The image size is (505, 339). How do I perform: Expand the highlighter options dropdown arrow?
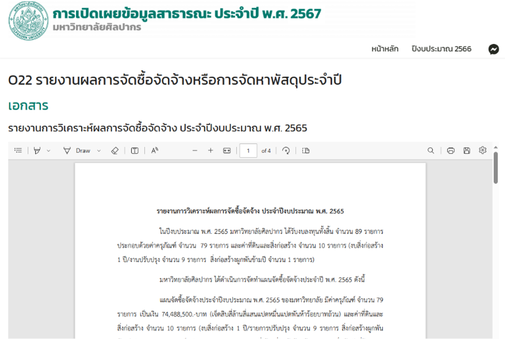coord(49,151)
